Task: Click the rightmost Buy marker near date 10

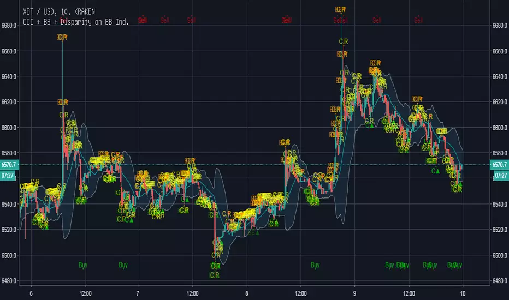Action: pyautogui.click(x=458, y=265)
